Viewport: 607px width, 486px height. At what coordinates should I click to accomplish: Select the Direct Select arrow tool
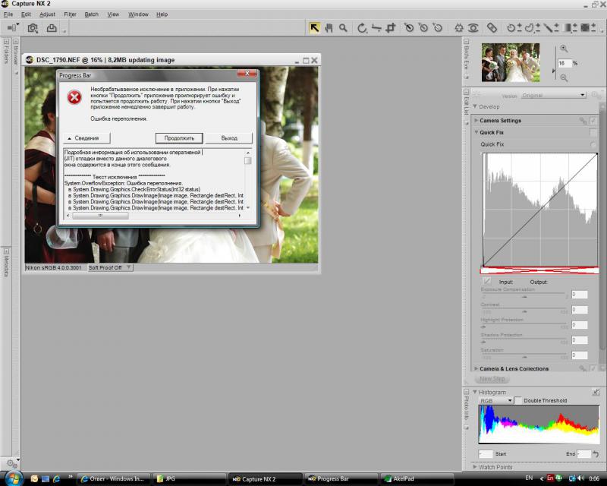(x=314, y=28)
